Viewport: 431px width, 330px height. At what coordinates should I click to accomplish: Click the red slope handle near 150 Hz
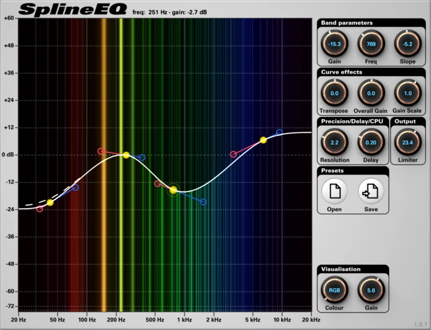pyautogui.click(x=101, y=151)
